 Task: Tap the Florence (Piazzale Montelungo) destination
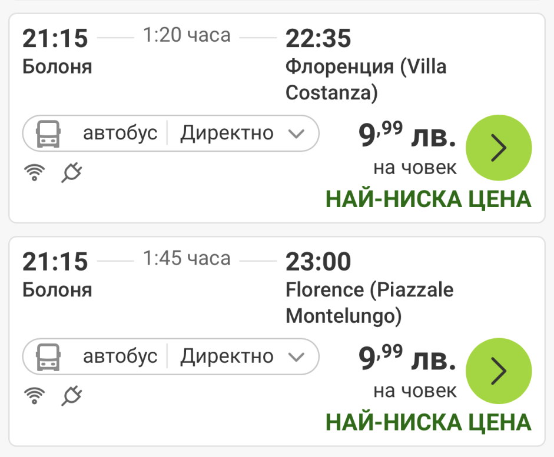[370, 302]
